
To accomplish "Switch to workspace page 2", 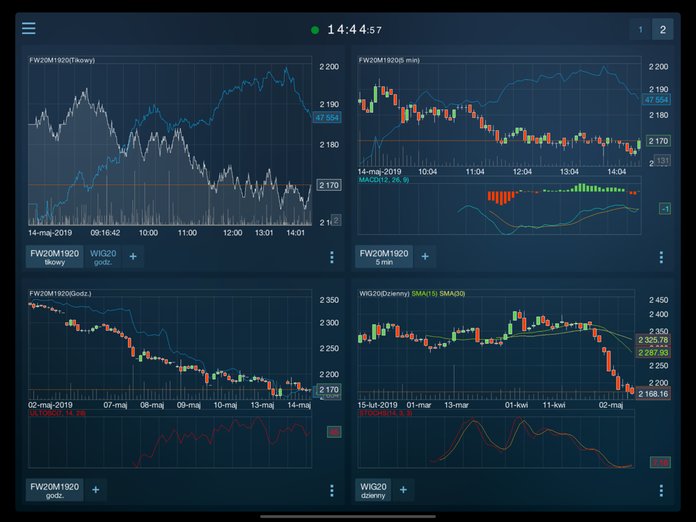I will point(663,29).
